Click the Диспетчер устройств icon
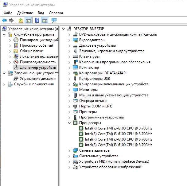Screen dimensions: 187x186 (16, 68)
